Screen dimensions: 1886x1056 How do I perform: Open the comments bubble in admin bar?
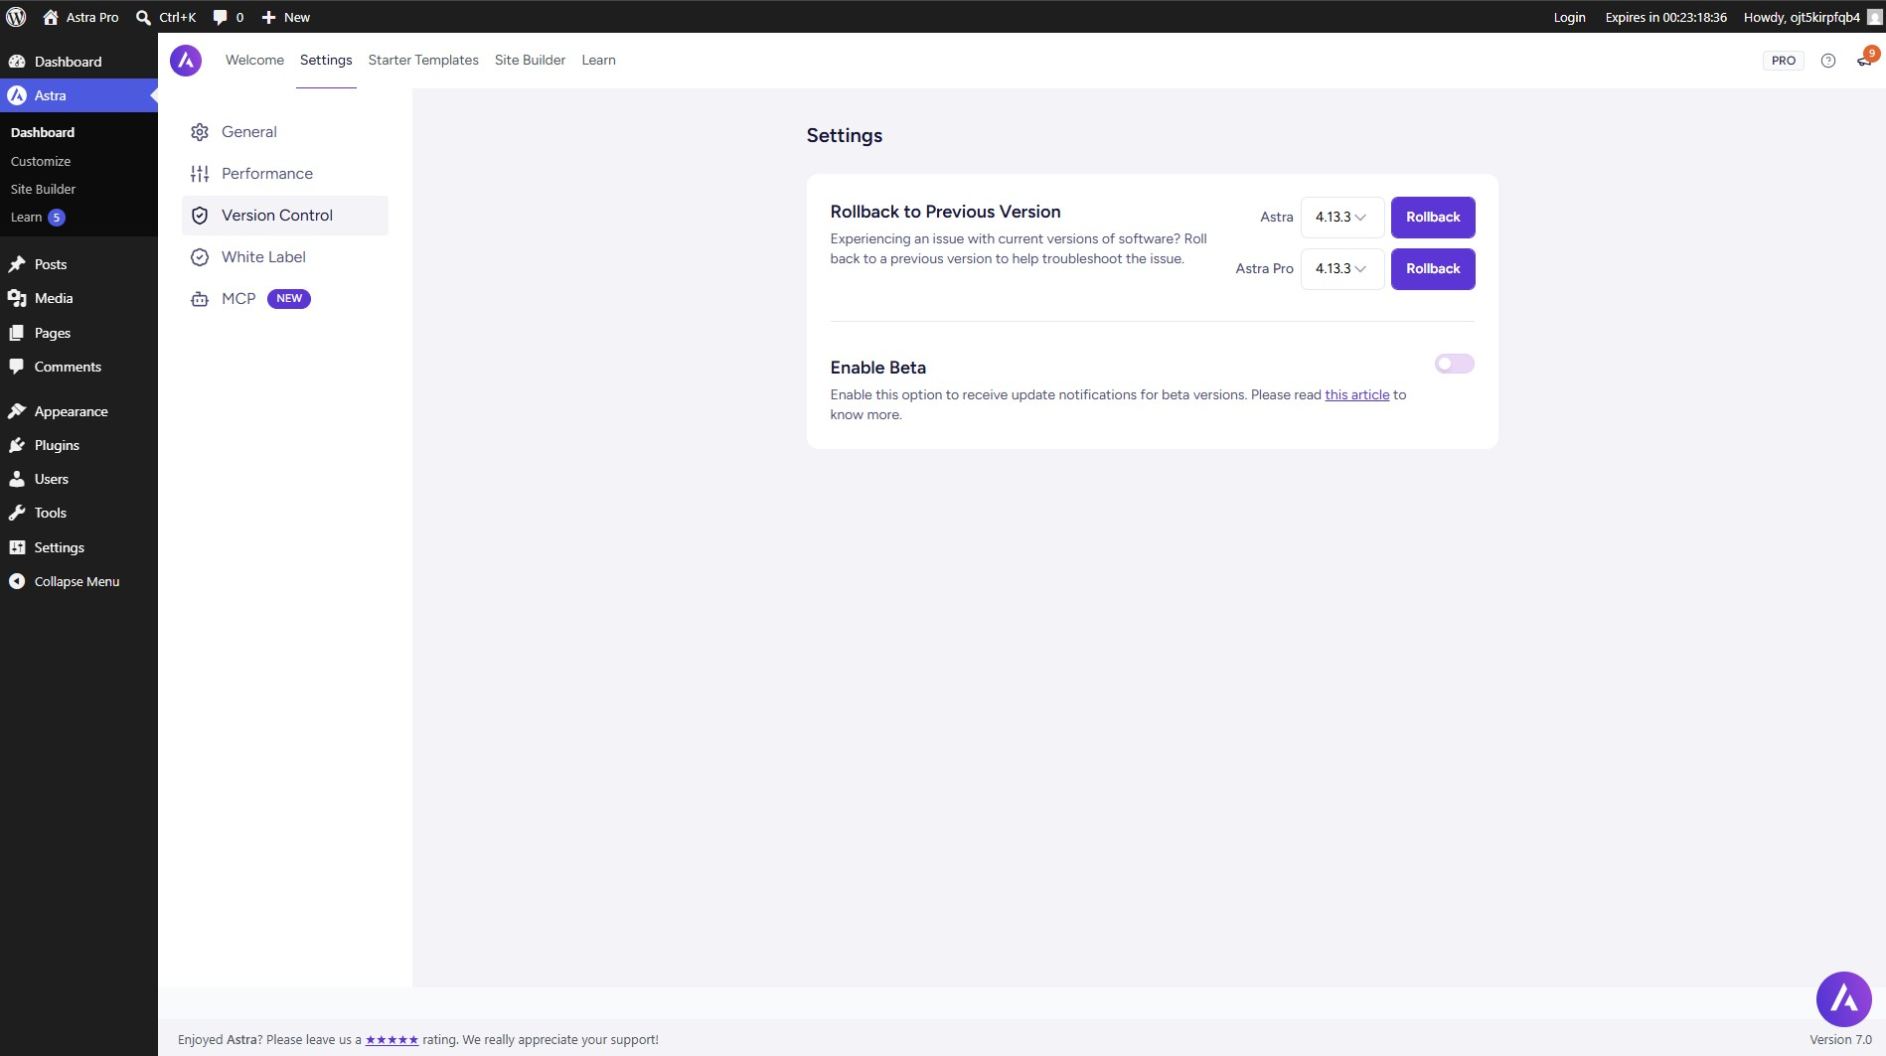(220, 17)
